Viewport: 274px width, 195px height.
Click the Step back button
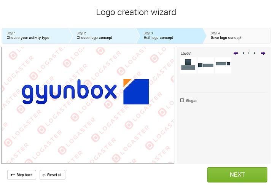click(22, 175)
